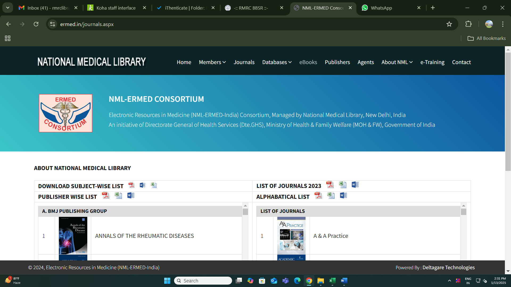Open Publisher Wise List PDF icon
Screen dimensions: 511x287
click(106, 196)
